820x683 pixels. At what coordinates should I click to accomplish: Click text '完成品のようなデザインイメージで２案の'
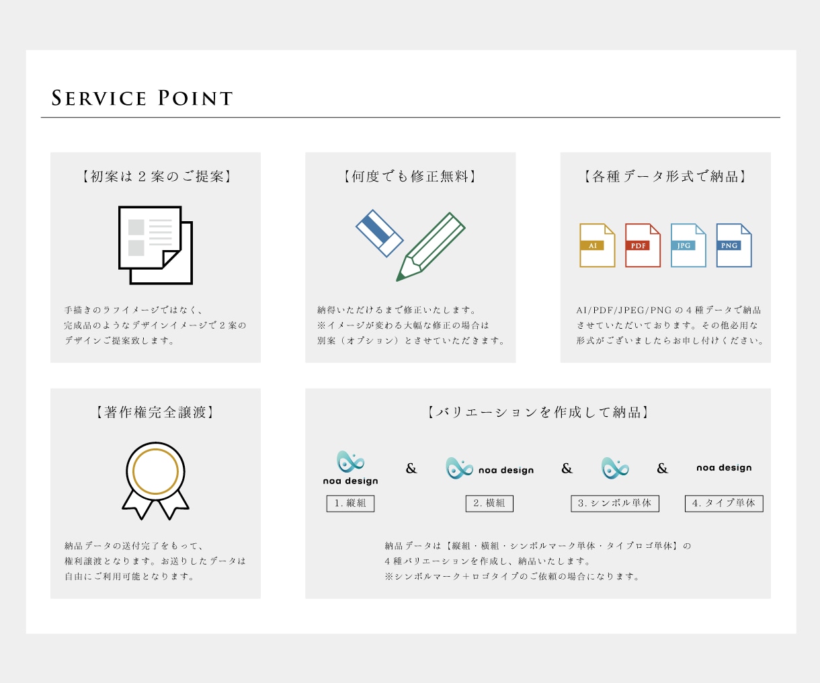click(155, 325)
